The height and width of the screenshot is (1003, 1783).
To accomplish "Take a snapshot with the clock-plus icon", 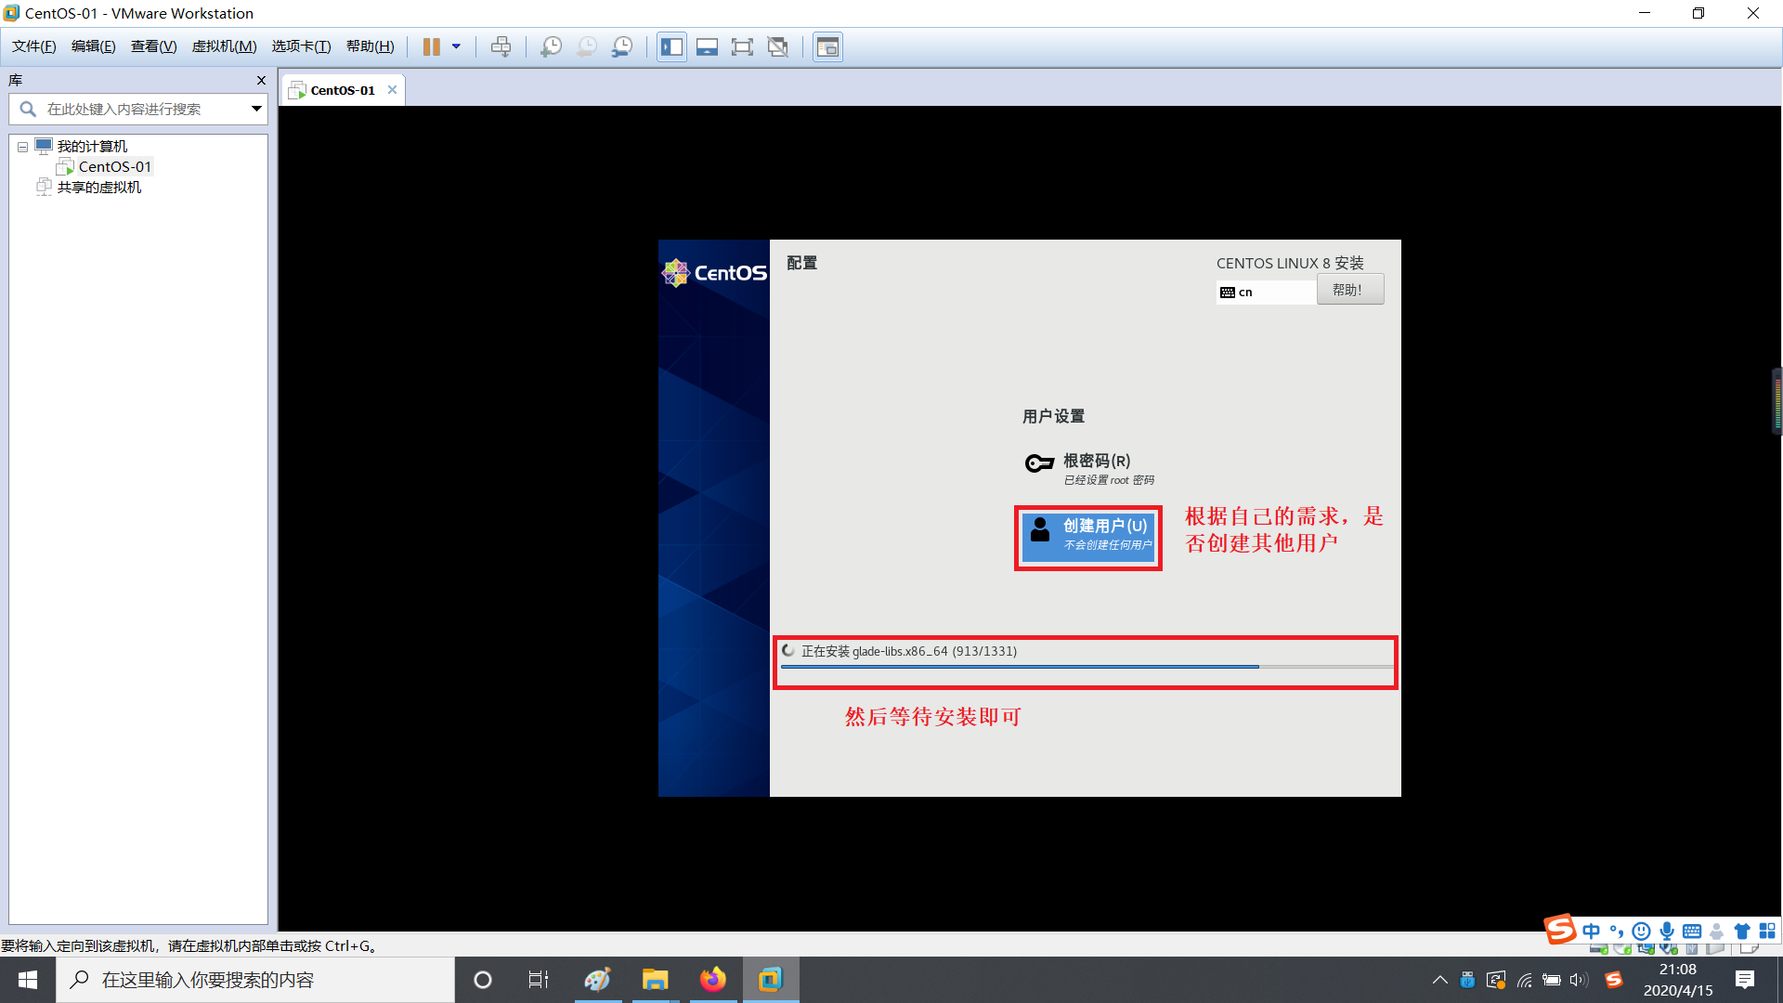I will point(551,46).
